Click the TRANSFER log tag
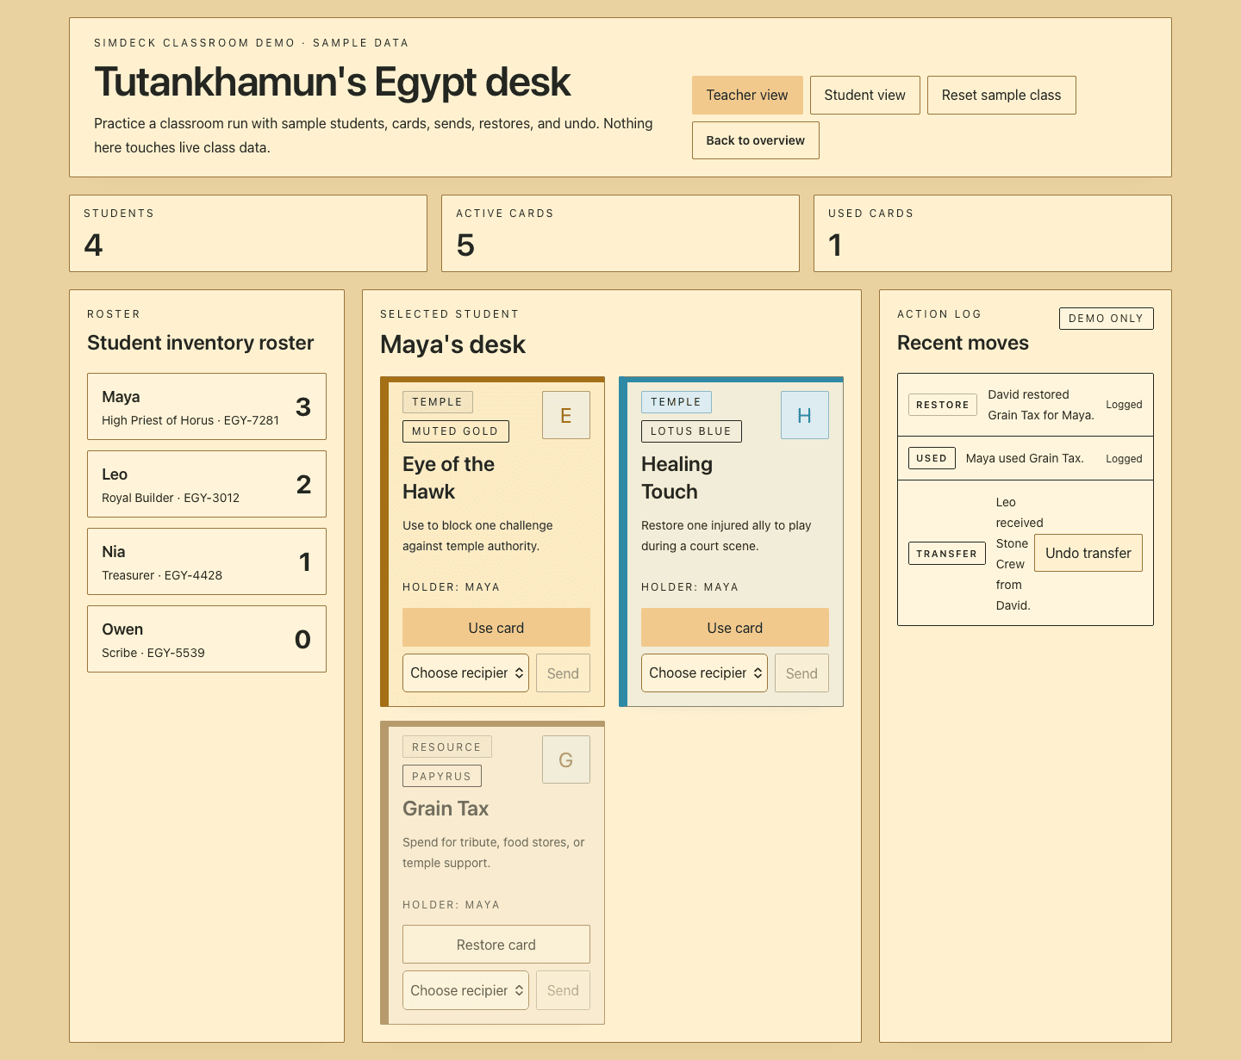 (x=947, y=554)
